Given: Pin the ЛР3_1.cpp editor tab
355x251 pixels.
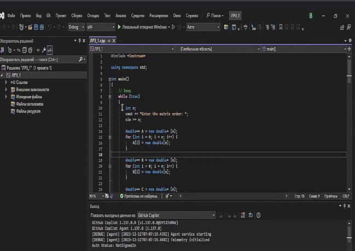Looking at the screenshot, I should click(110, 40).
